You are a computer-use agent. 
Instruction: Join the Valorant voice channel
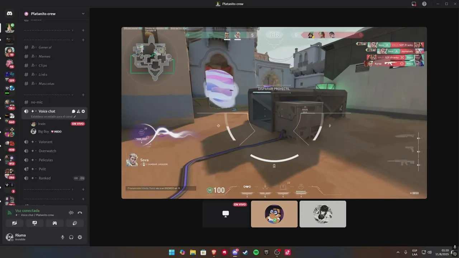(x=55, y=142)
